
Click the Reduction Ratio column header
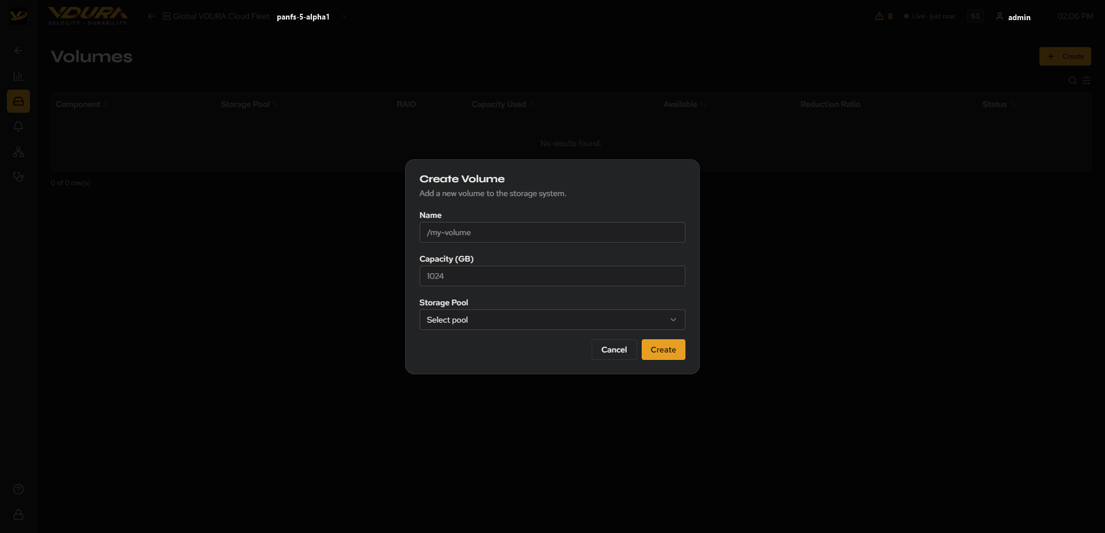(x=830, y=104)
